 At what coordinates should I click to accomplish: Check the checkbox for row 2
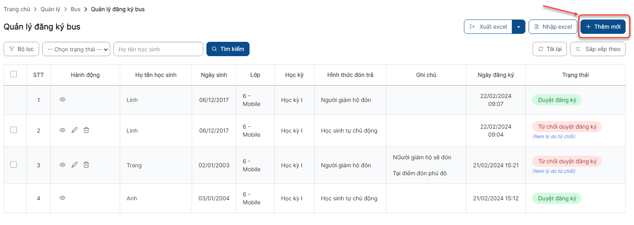coord(14,130)
